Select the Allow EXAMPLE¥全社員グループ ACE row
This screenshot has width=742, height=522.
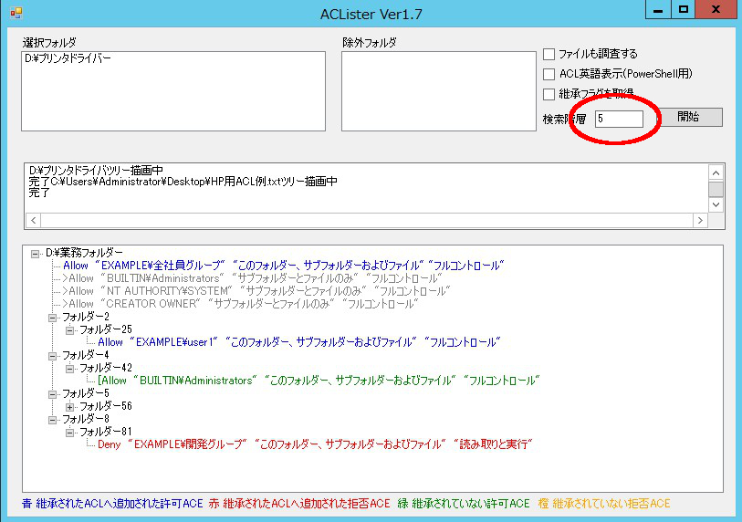(284, 266)
